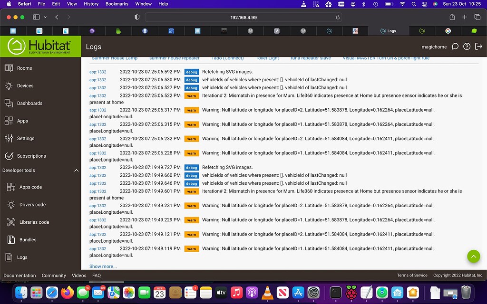Open the Bookmarks menu
Screen dimensions: 487x304
pyautogui.click(x=116, y=4)
